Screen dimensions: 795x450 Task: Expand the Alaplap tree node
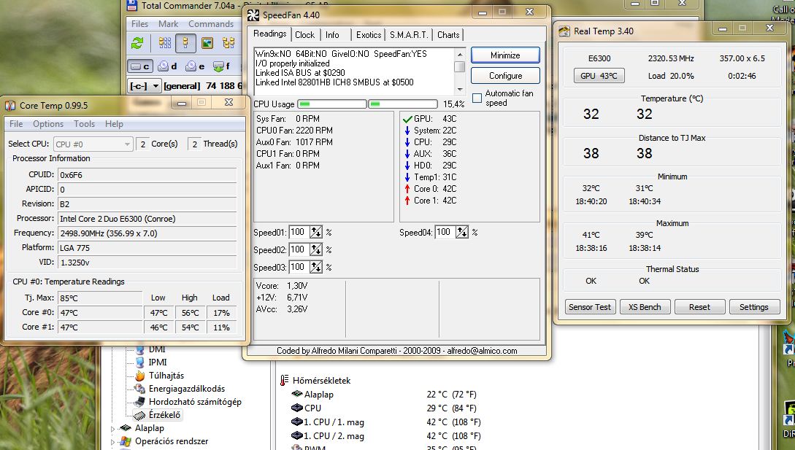113,429
